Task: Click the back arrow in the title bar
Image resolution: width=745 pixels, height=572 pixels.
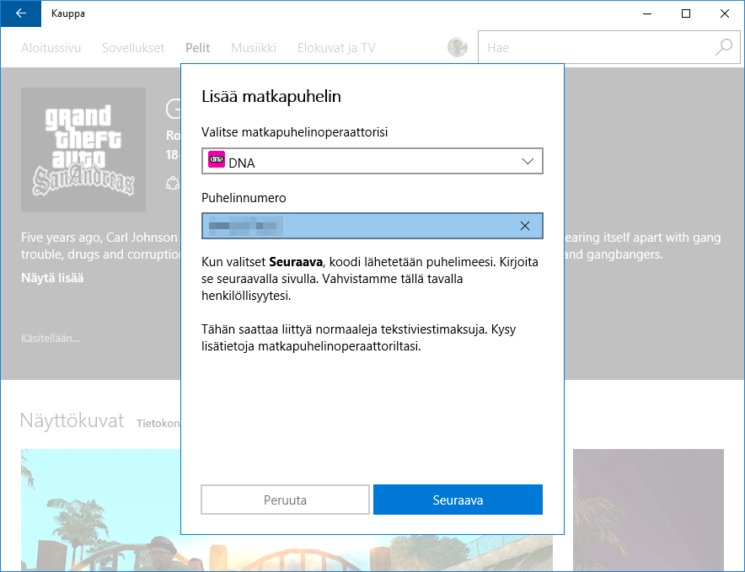Action: [20, 13]
